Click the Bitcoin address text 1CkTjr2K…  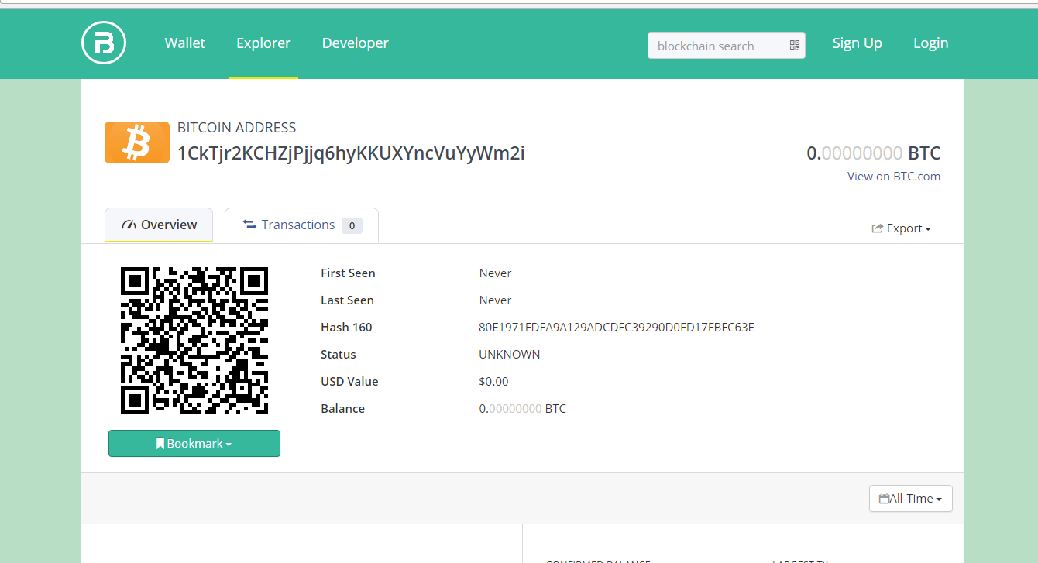351,153
